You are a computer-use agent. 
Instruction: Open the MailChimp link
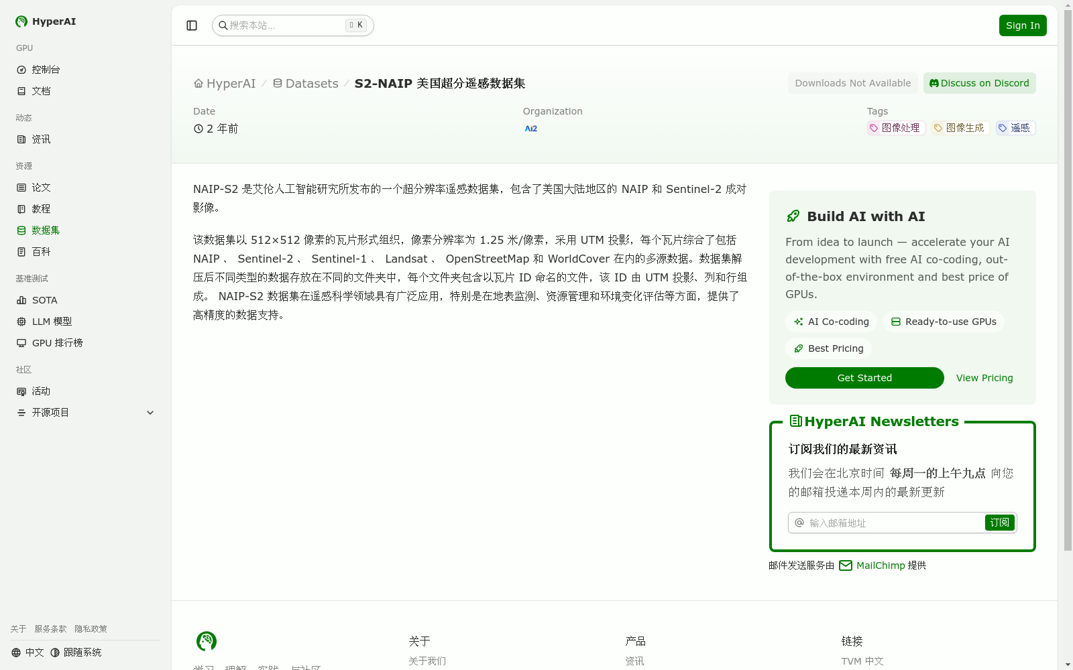click(x=881, y=565)
